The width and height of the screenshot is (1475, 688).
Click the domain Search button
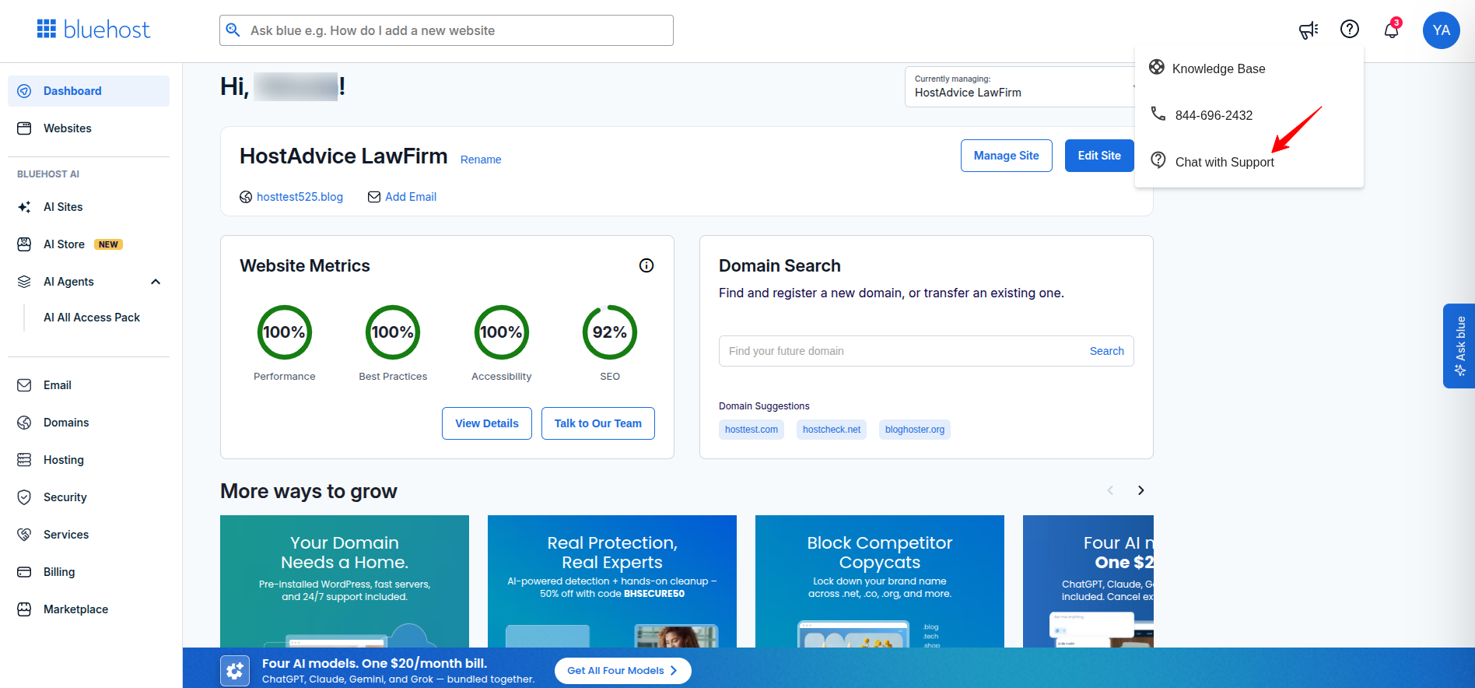point(1106,351)
